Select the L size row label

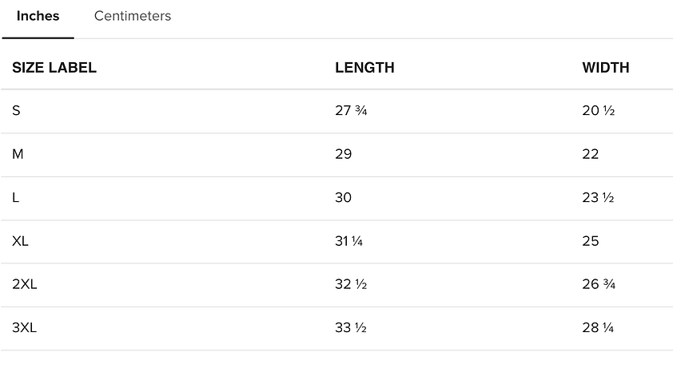[x=15, y=198]
